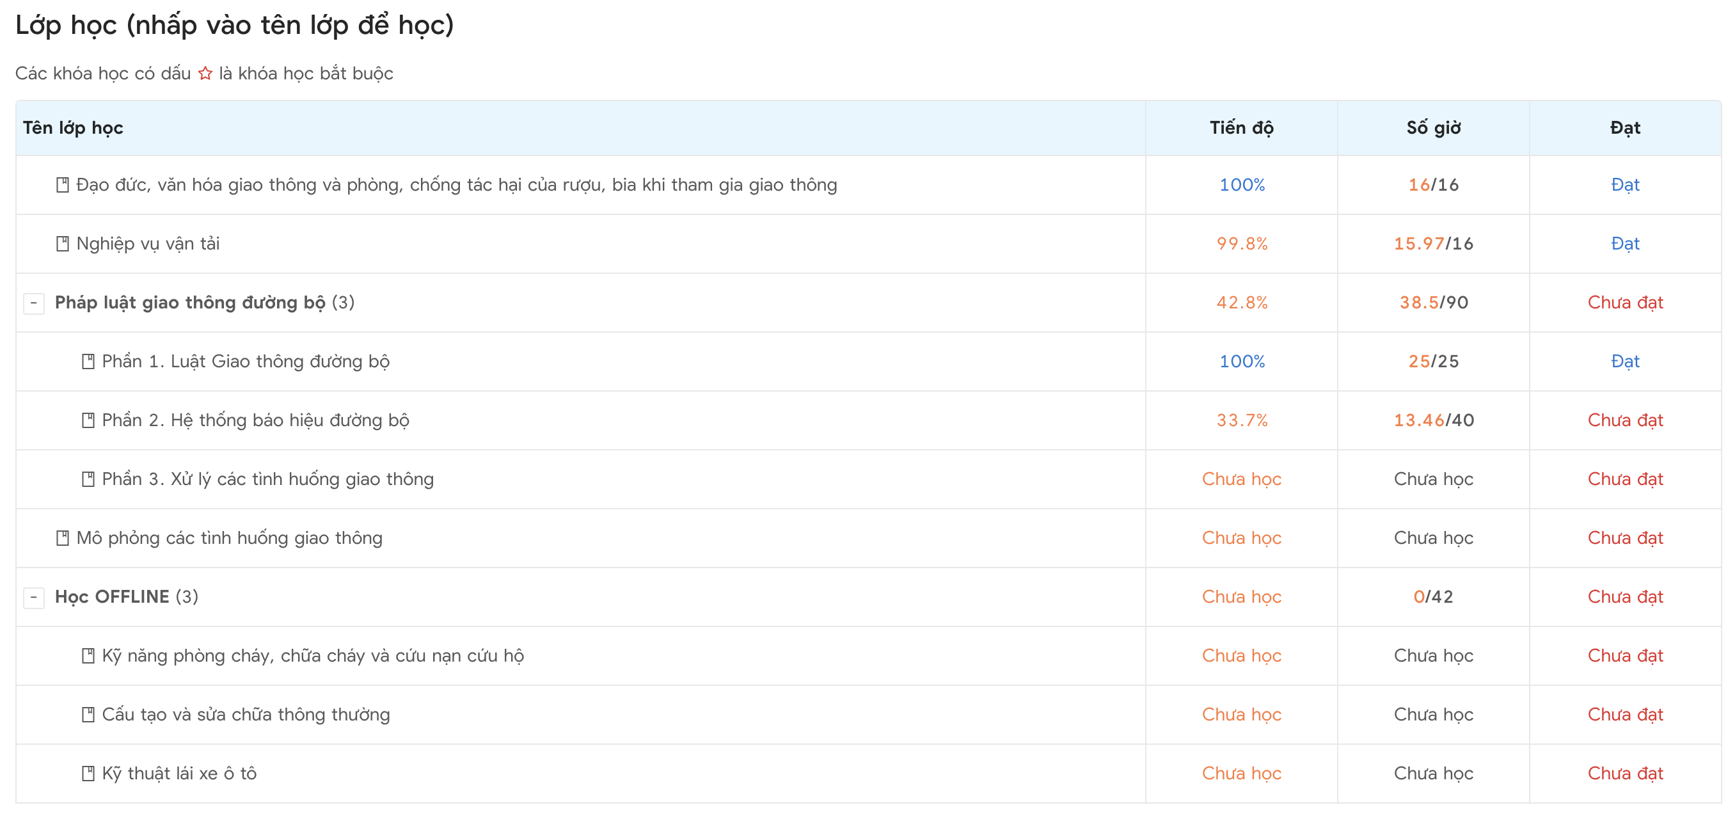Click the 42.8% progress value
The height and width of the screenshot is (819, 1735).
pos(1241,303)
